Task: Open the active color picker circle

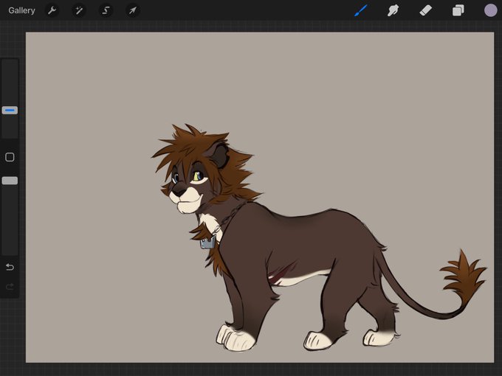Action: [x=490, y=10]
